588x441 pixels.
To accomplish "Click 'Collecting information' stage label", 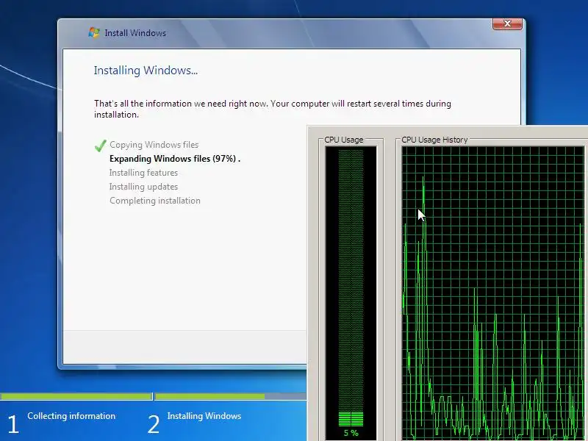I will click(71, 416).
